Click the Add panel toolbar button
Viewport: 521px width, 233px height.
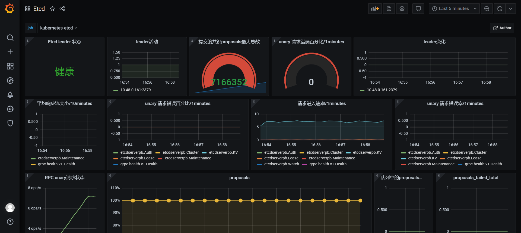pos(375,9)
